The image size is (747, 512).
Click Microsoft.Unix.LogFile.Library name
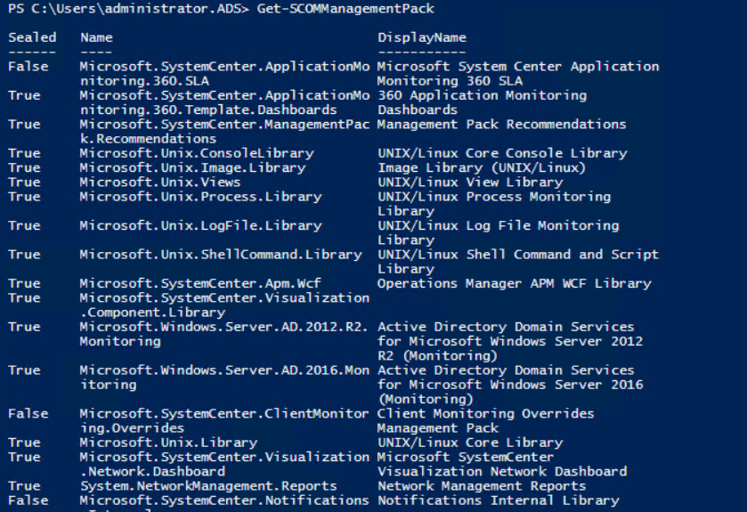(x=200, y=226)
